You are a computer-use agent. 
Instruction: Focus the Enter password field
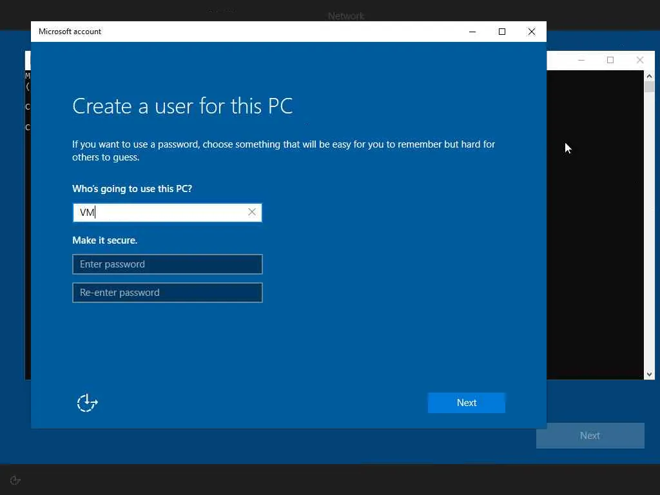(167, 264)
